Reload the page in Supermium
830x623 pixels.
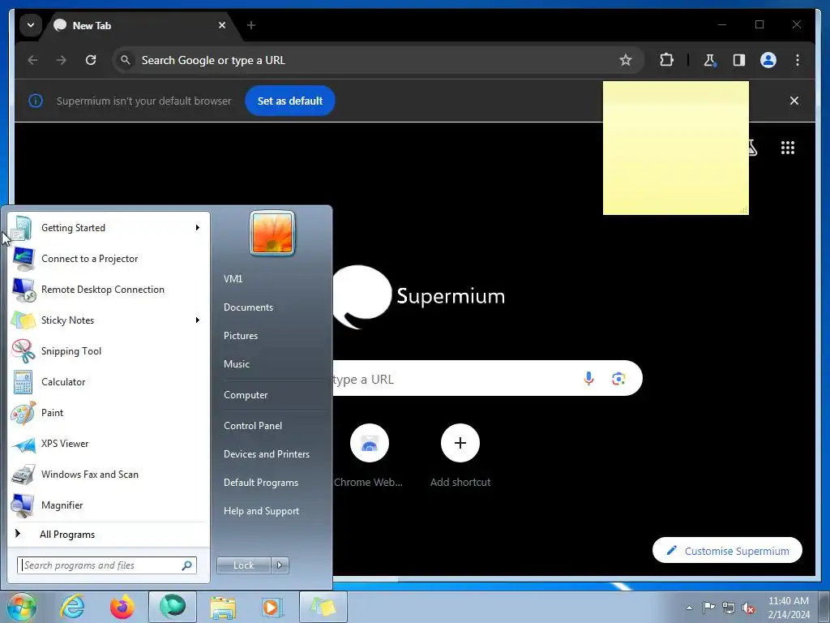[x=91, y=60]
